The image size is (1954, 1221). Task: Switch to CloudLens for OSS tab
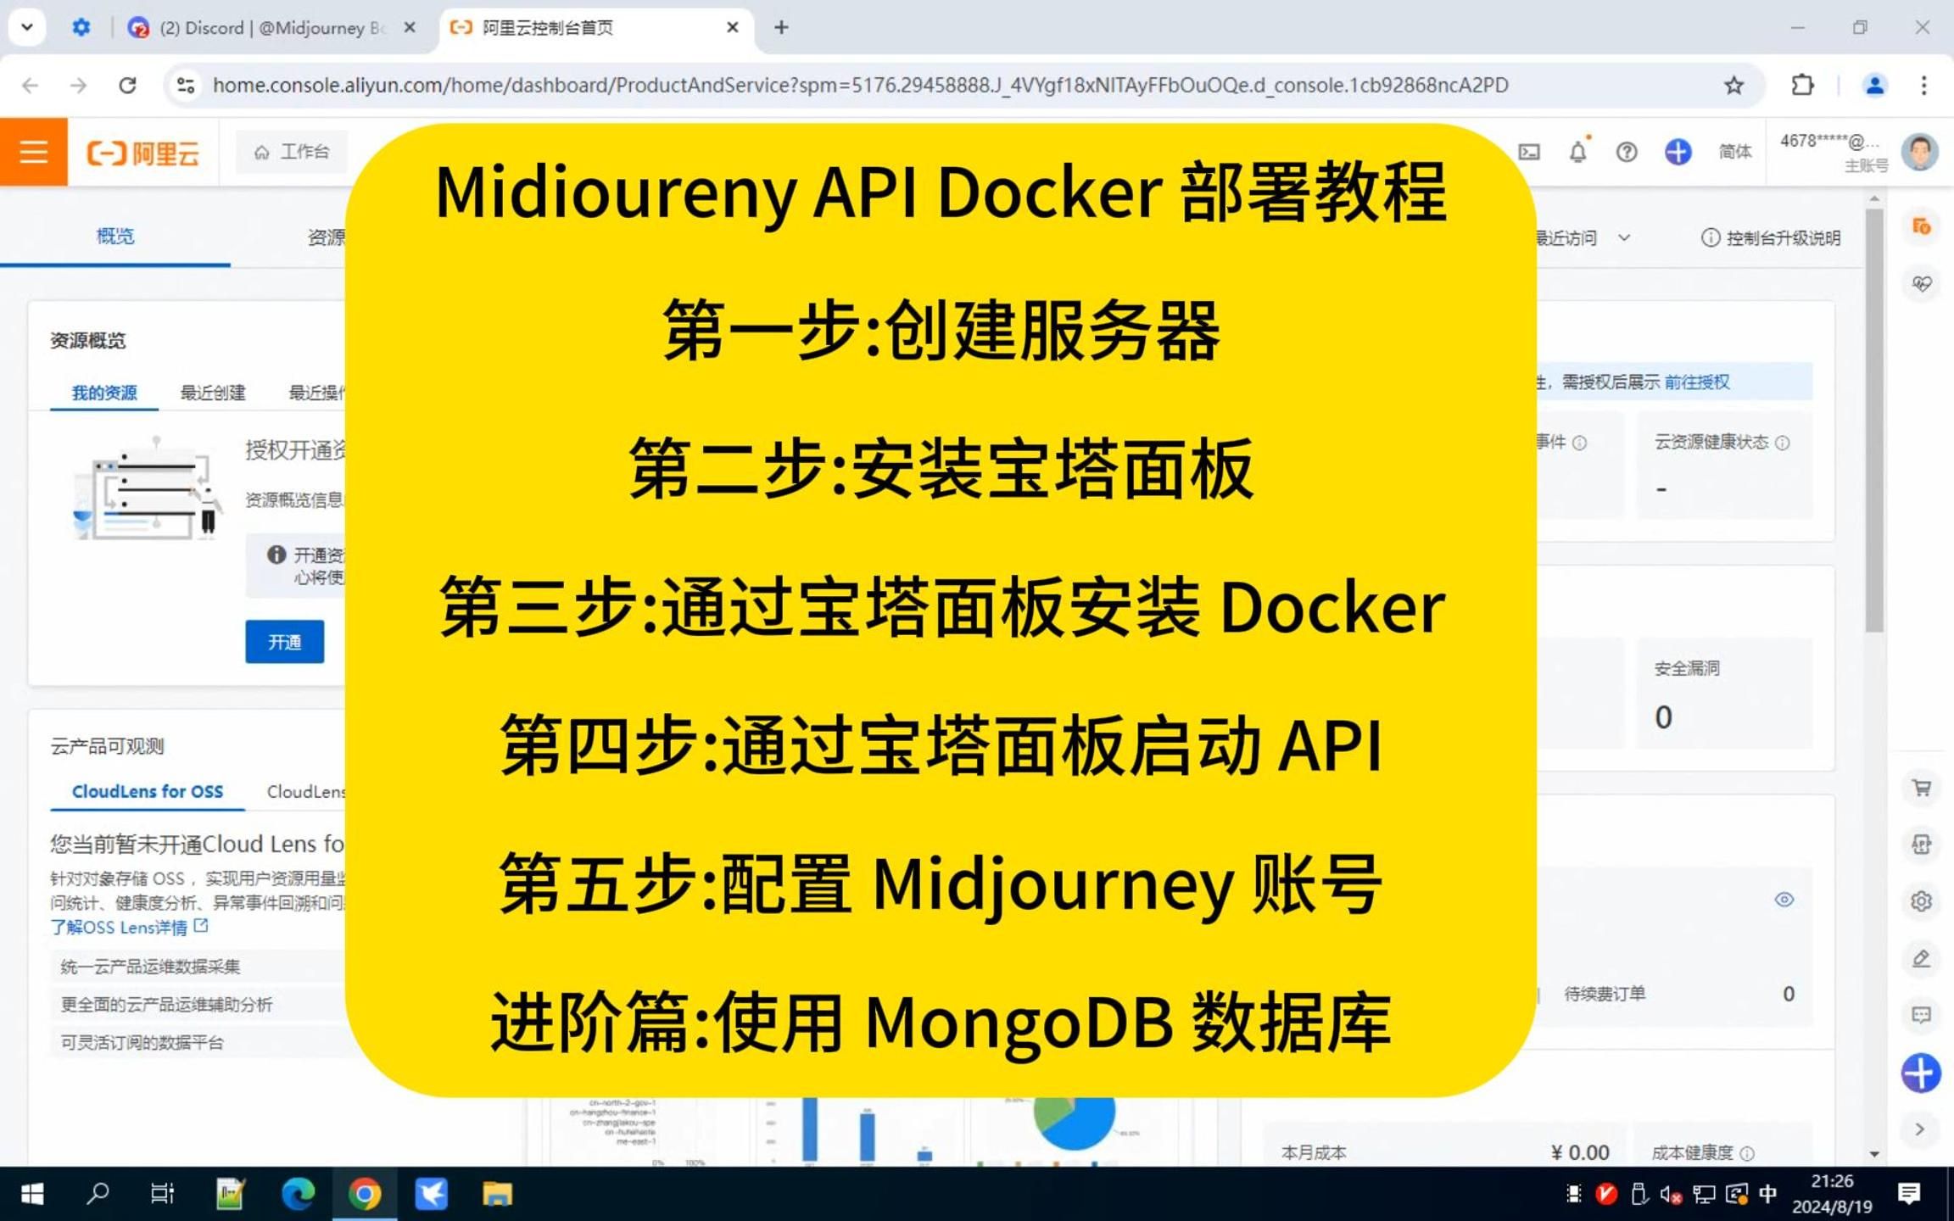(x=148, y=791)
